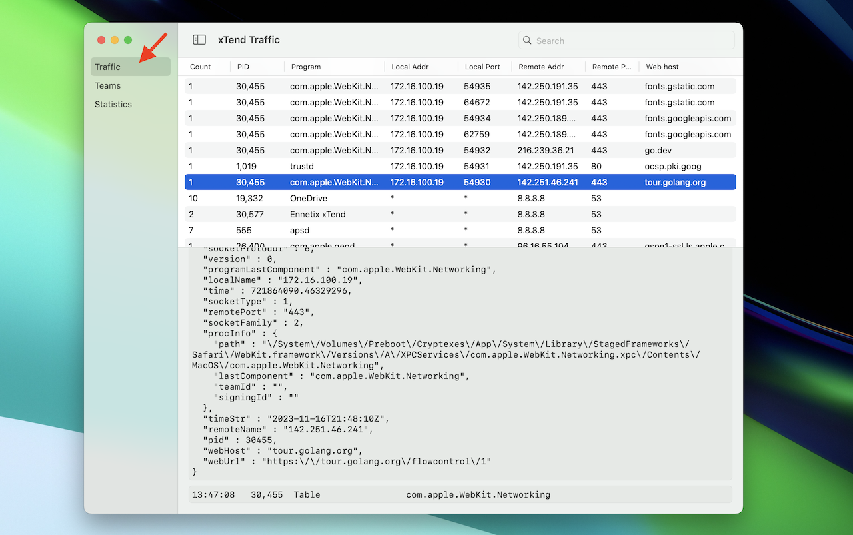
Task: Click PID 1,019 cell
Action: click(x=246, y=166)
